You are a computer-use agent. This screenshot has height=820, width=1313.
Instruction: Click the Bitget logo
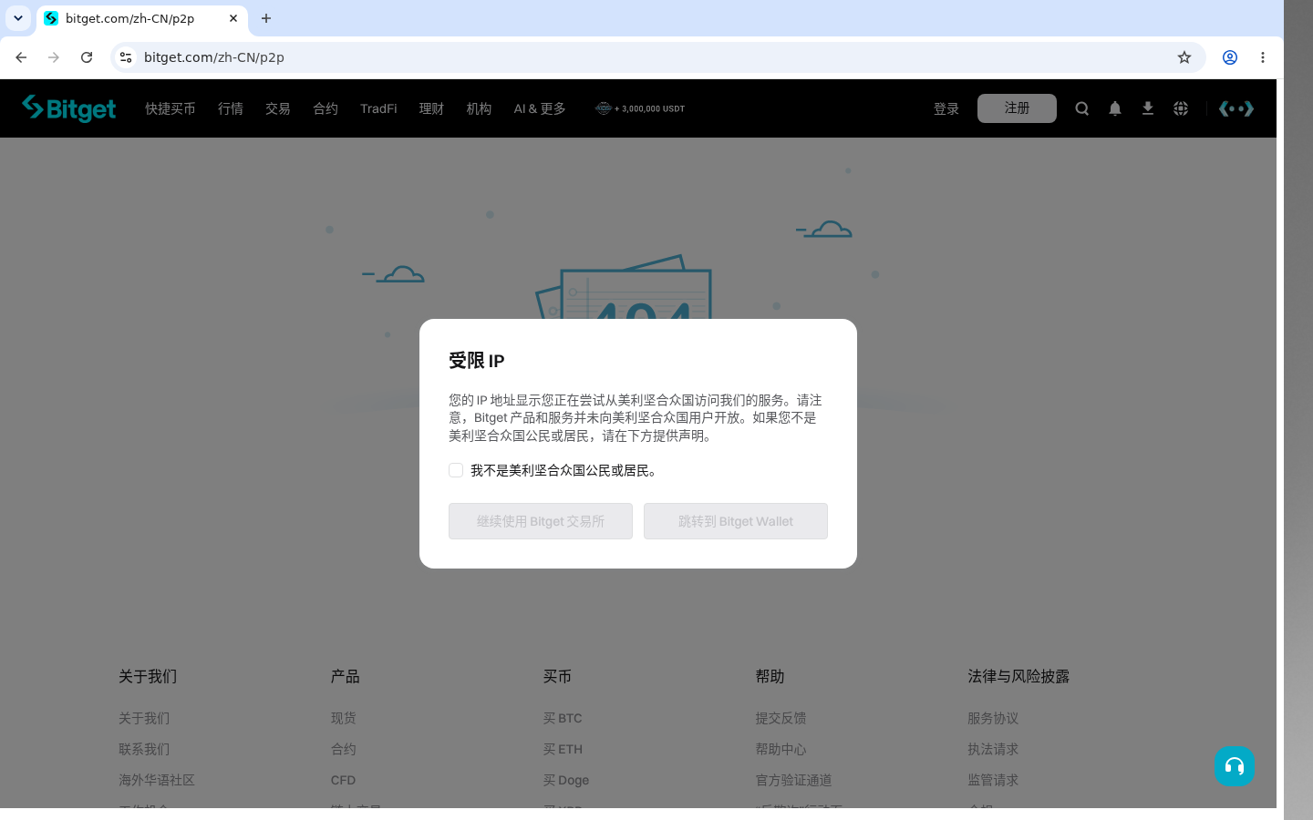click(69, 108)
